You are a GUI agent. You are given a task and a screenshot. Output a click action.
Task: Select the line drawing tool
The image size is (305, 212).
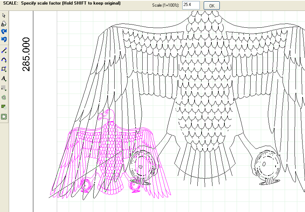tap(4, 50)
